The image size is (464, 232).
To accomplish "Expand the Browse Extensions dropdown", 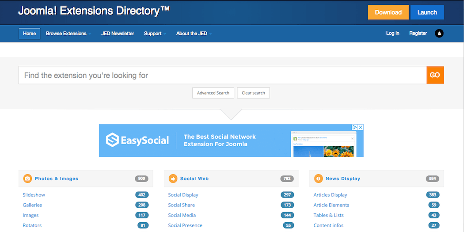I will coord(68,34).
